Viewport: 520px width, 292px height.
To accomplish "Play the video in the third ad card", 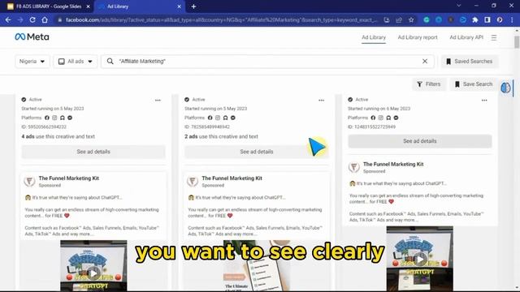I will pos(419,259).
